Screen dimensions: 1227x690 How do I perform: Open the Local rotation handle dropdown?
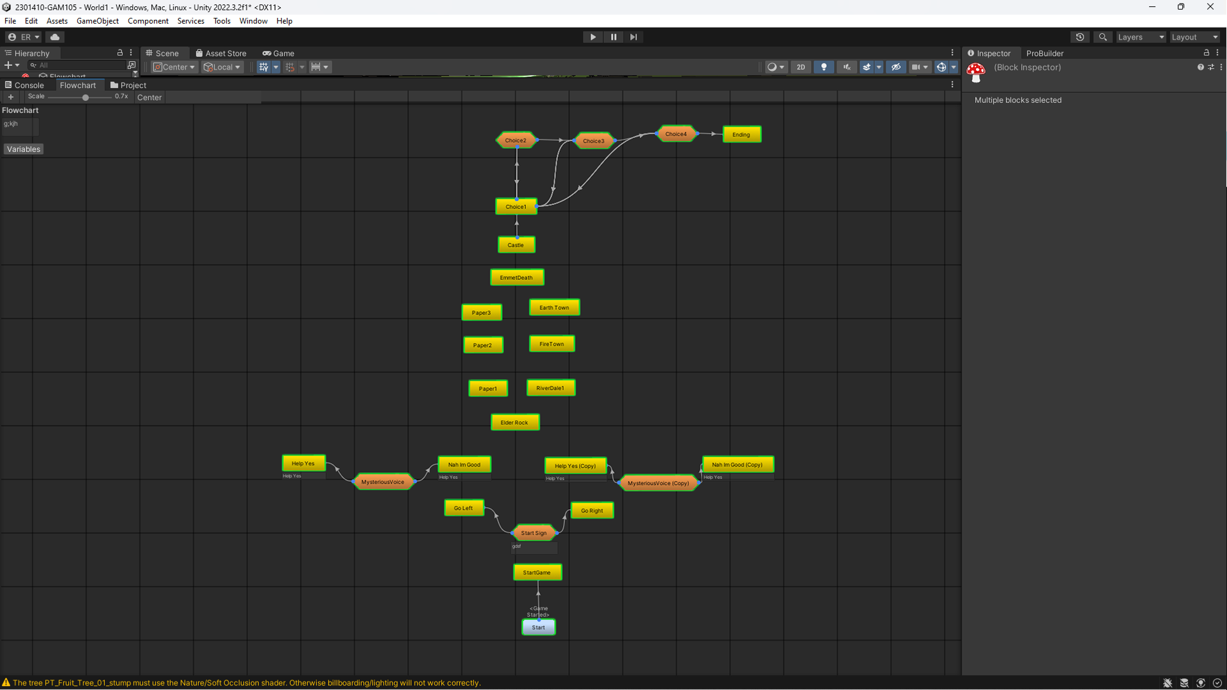[222, 67]
